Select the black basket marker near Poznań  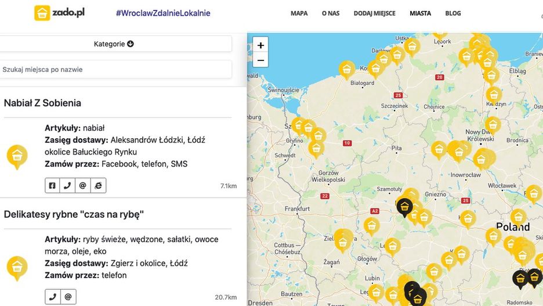(x=404, y=206)
